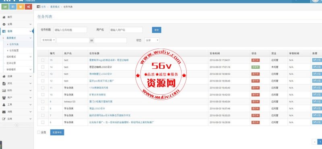Expand the 店铺 menu chevron

pos(31,76)
